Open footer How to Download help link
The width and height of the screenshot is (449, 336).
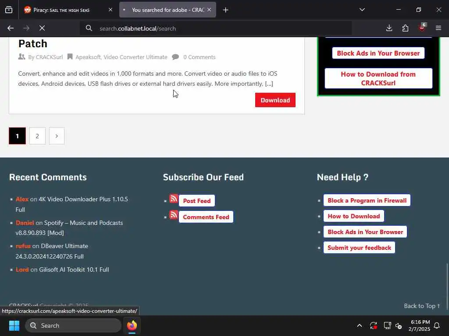[354, 216]
